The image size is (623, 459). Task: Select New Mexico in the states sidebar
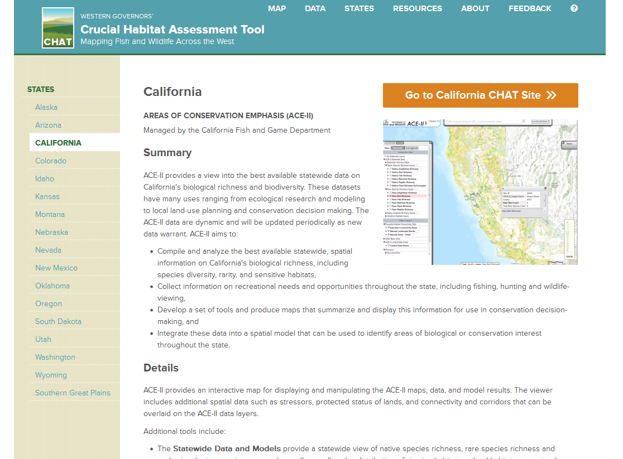[x=56, y=268]
